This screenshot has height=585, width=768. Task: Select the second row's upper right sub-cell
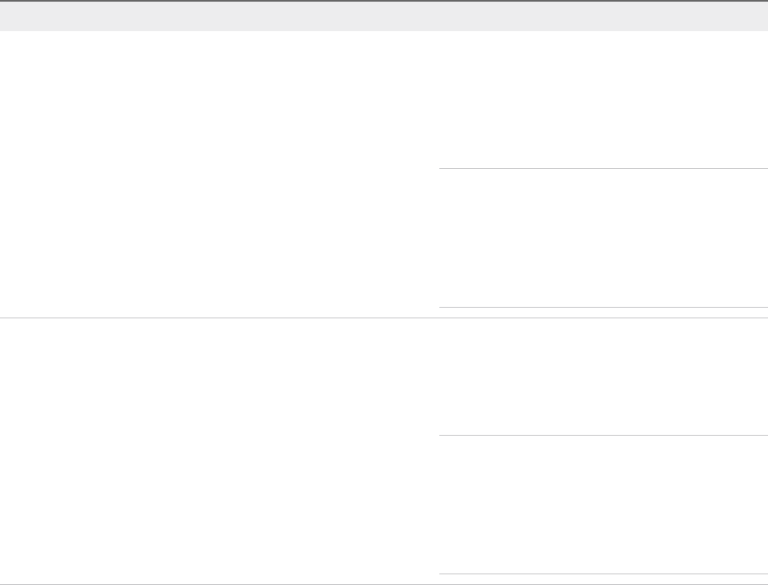(603, 376)
